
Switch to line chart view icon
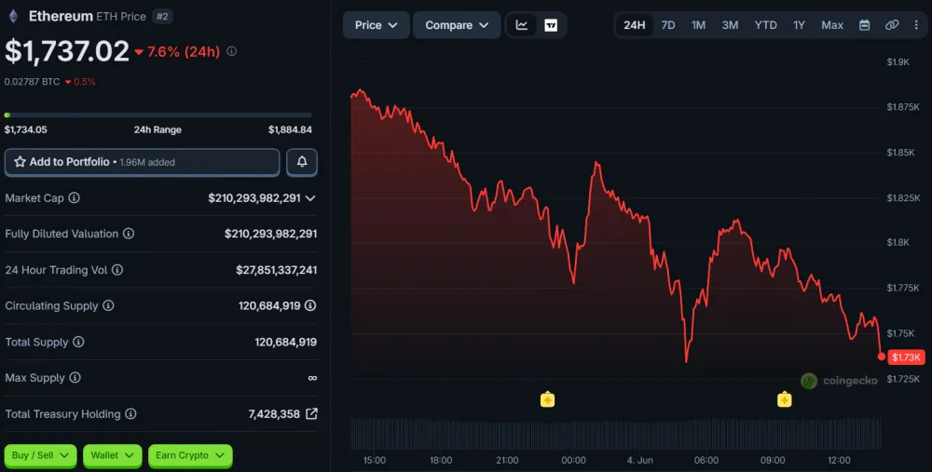522,25
